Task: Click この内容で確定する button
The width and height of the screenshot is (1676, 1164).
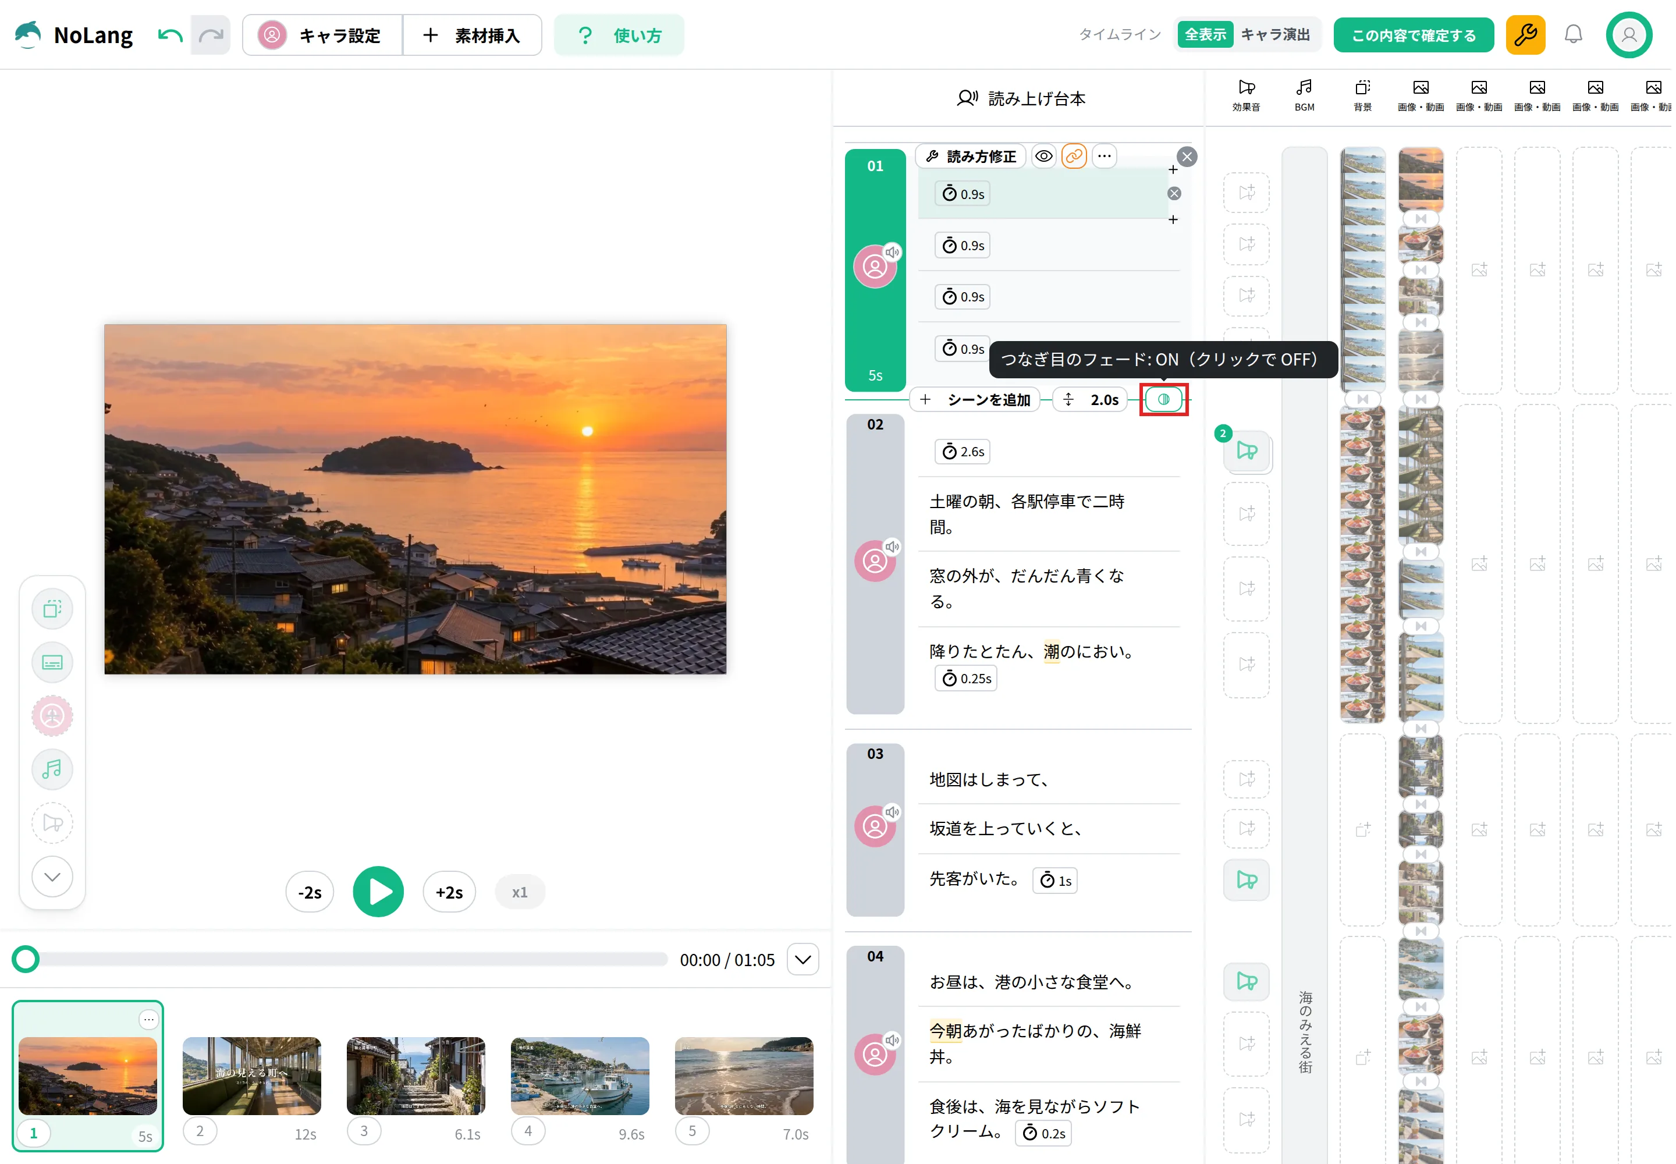Action: pos(1414,35)
